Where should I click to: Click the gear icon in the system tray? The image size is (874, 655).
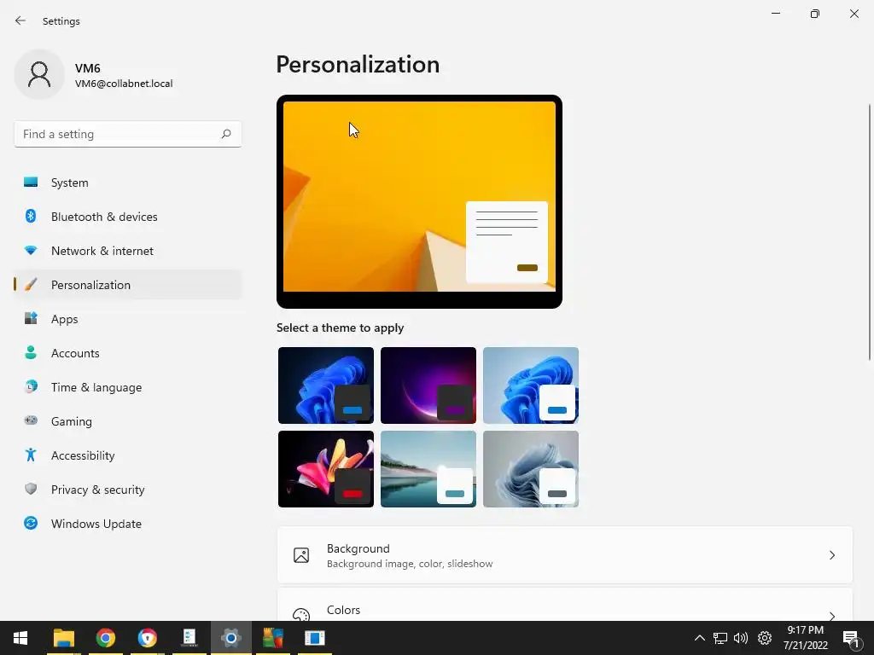pos(765,638)
